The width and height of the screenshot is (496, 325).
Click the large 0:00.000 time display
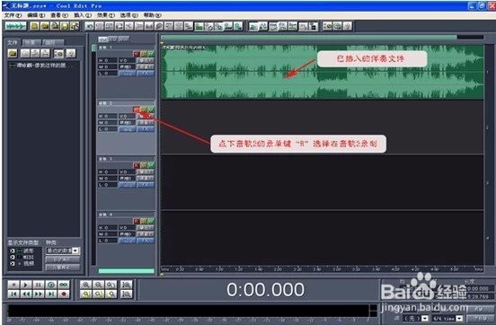[x=266, y=290]
